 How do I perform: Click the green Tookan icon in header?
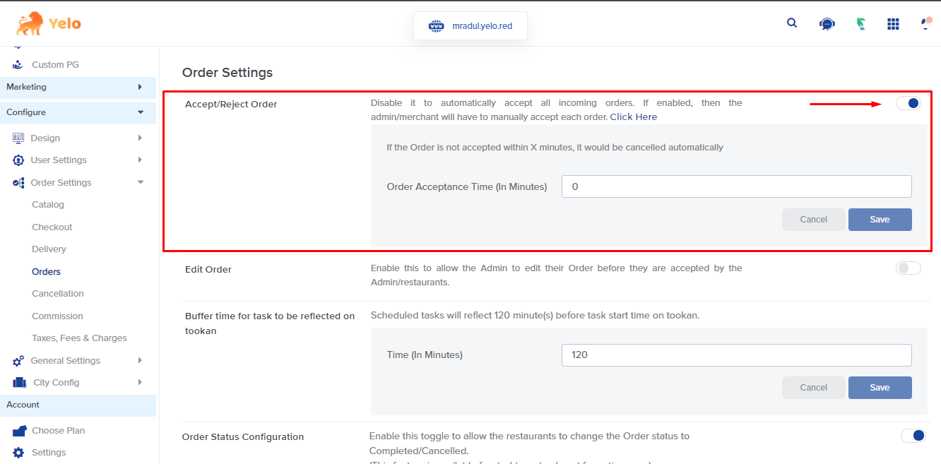(x=860, y=23)
